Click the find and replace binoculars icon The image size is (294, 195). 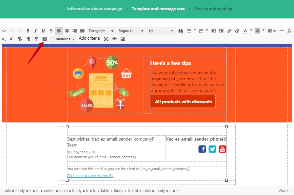pos(181,31)
